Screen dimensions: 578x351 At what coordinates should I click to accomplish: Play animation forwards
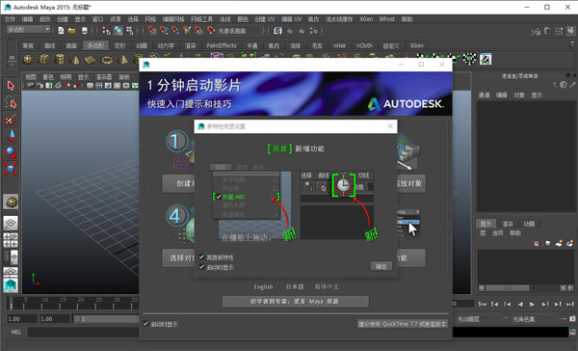pyautogui.click(x=532, y=304)
